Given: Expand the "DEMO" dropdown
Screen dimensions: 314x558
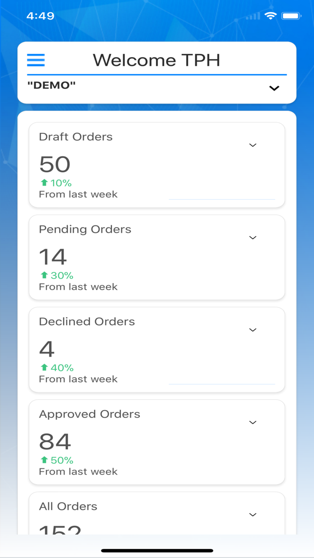Looking at the screenshot, I should [274, 88].
